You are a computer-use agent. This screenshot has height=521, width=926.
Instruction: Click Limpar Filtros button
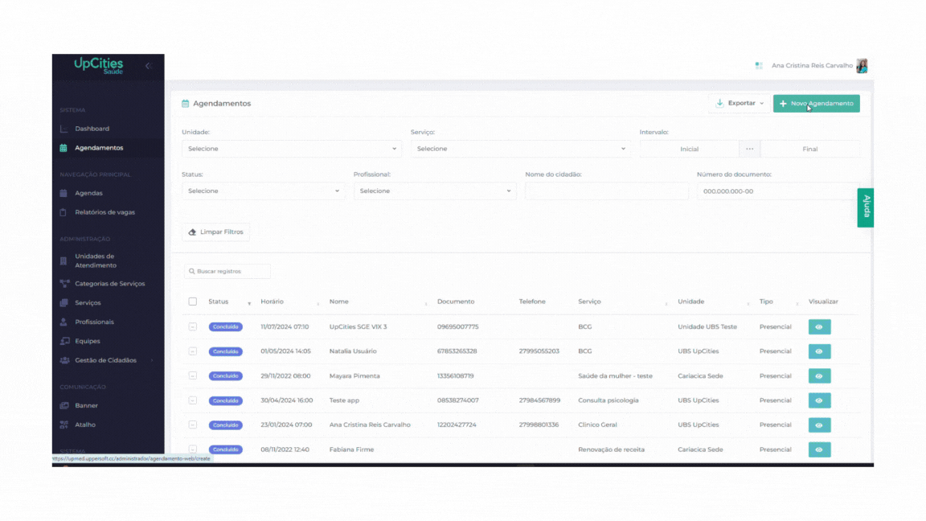[215, 232]
